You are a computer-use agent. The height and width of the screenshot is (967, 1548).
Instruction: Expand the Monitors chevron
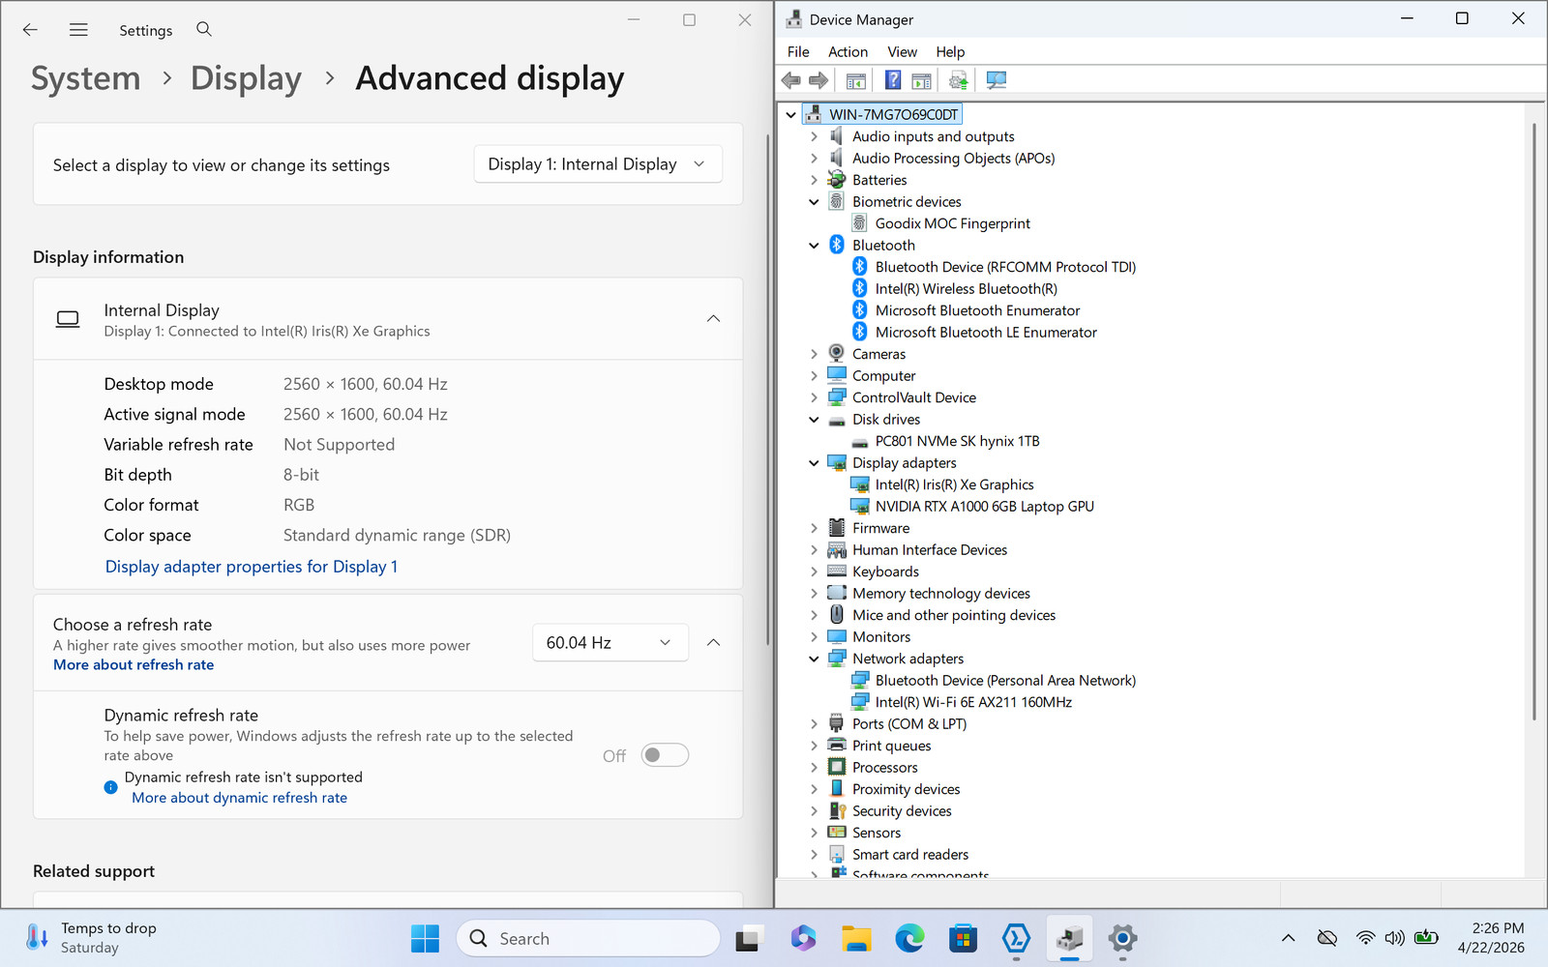[814, 637]
